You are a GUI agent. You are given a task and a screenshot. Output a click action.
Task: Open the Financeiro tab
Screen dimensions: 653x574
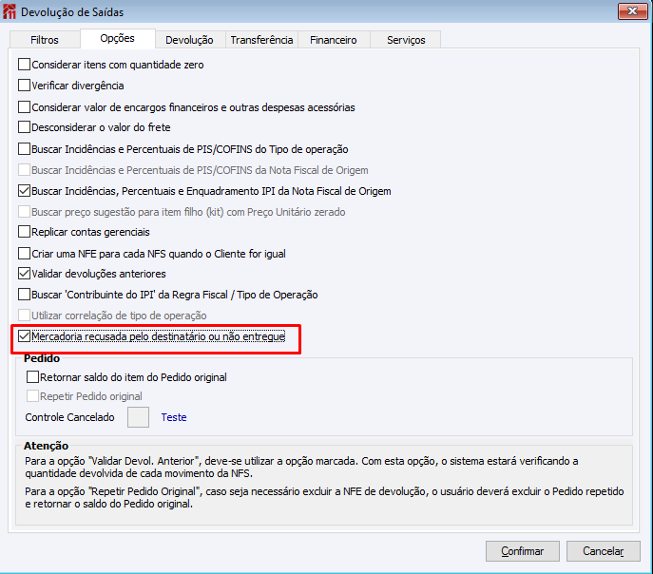(x=334, y=40)
